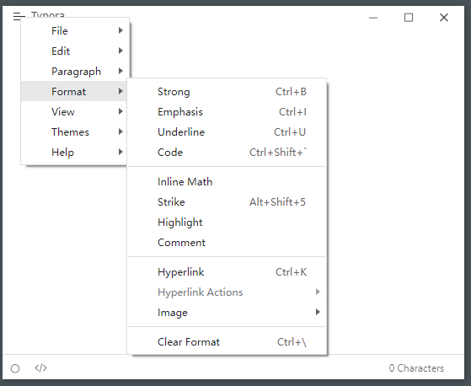Click the hamburger menu icon
The image size is (471, 386).
point(19,16)
